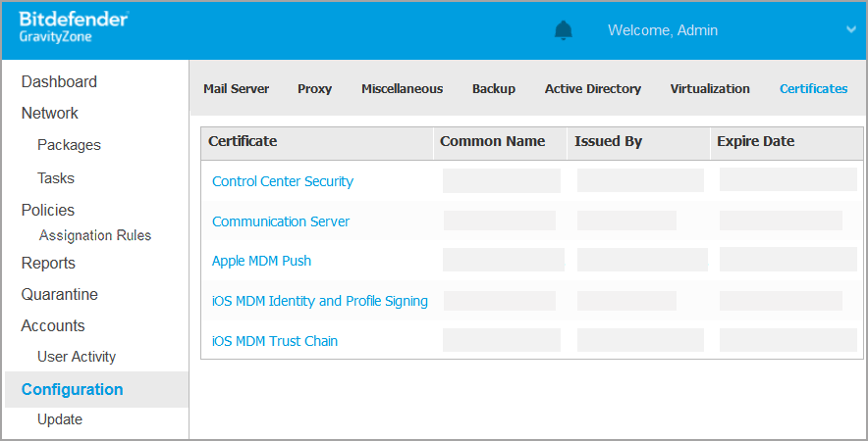
Task: Open the Control Center Security certificate link
Action: (283, 181)
